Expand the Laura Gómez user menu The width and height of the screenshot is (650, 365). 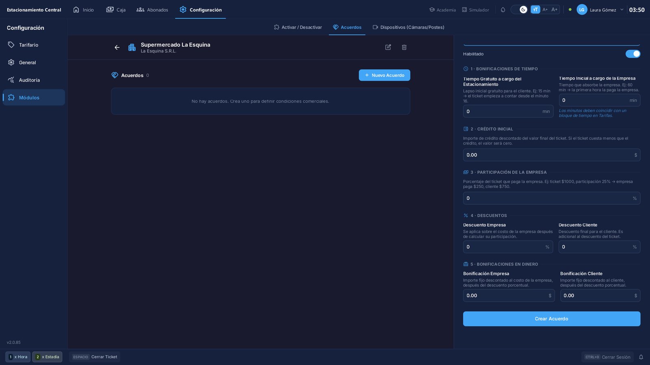[x=600, y=10]
